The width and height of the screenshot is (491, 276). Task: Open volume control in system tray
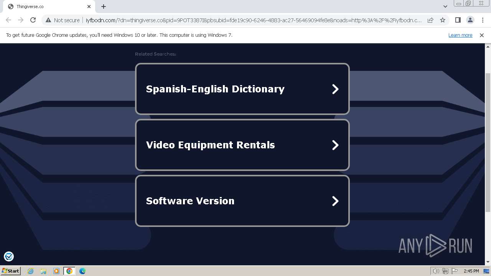436,271
